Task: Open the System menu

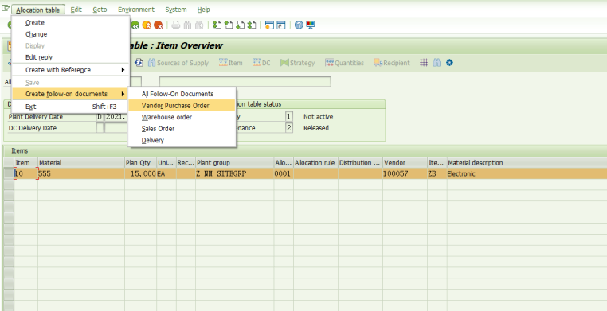Action: (x=176, y=10)
